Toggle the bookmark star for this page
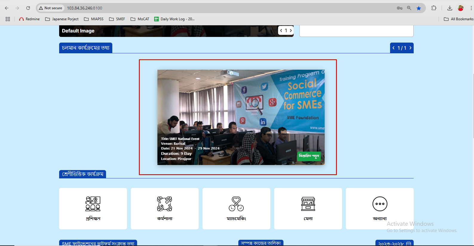 click(419, 8)
